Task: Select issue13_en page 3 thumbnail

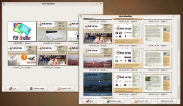Action: [x=158, y=34]
